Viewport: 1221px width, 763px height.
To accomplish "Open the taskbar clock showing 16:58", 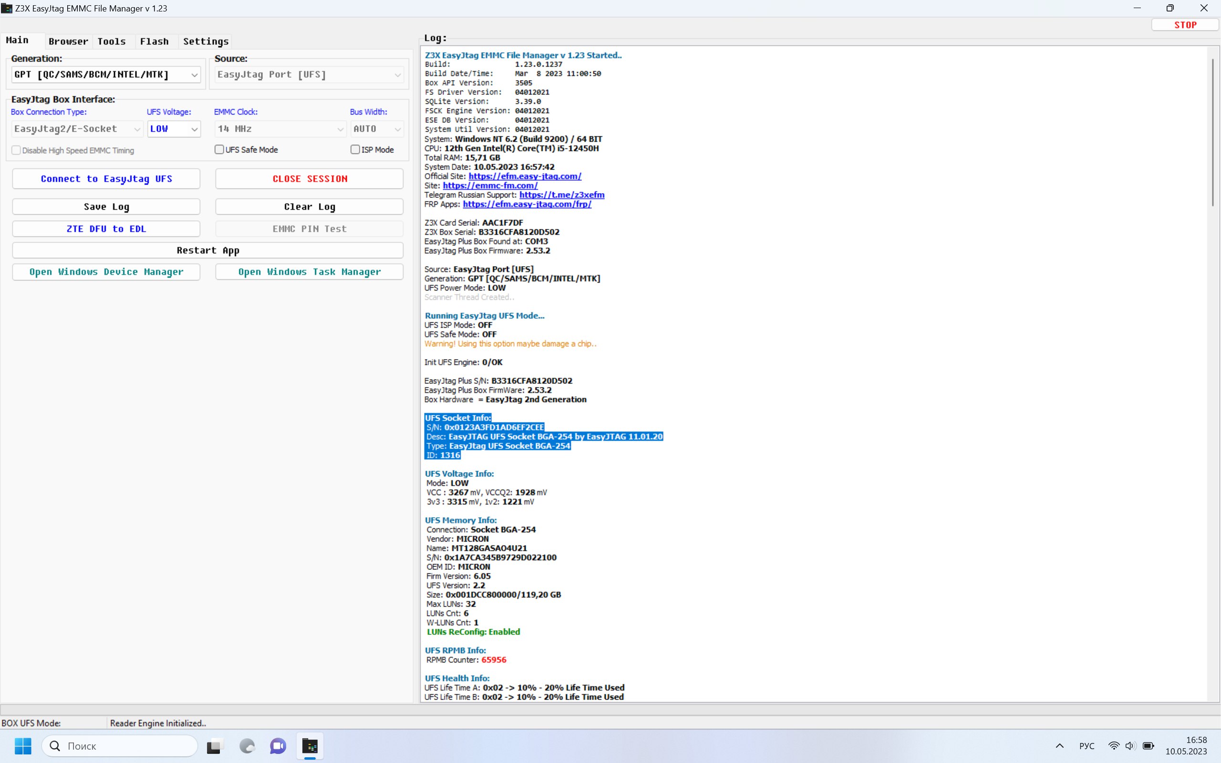I will 1186,745.
